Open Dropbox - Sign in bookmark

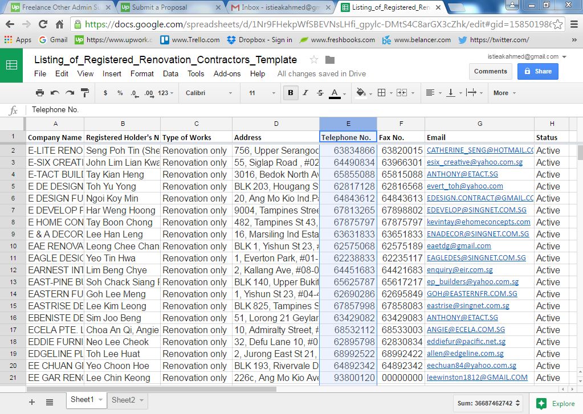click(x=259, y=40)
